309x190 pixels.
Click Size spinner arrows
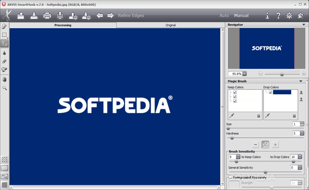coord(302,124)
